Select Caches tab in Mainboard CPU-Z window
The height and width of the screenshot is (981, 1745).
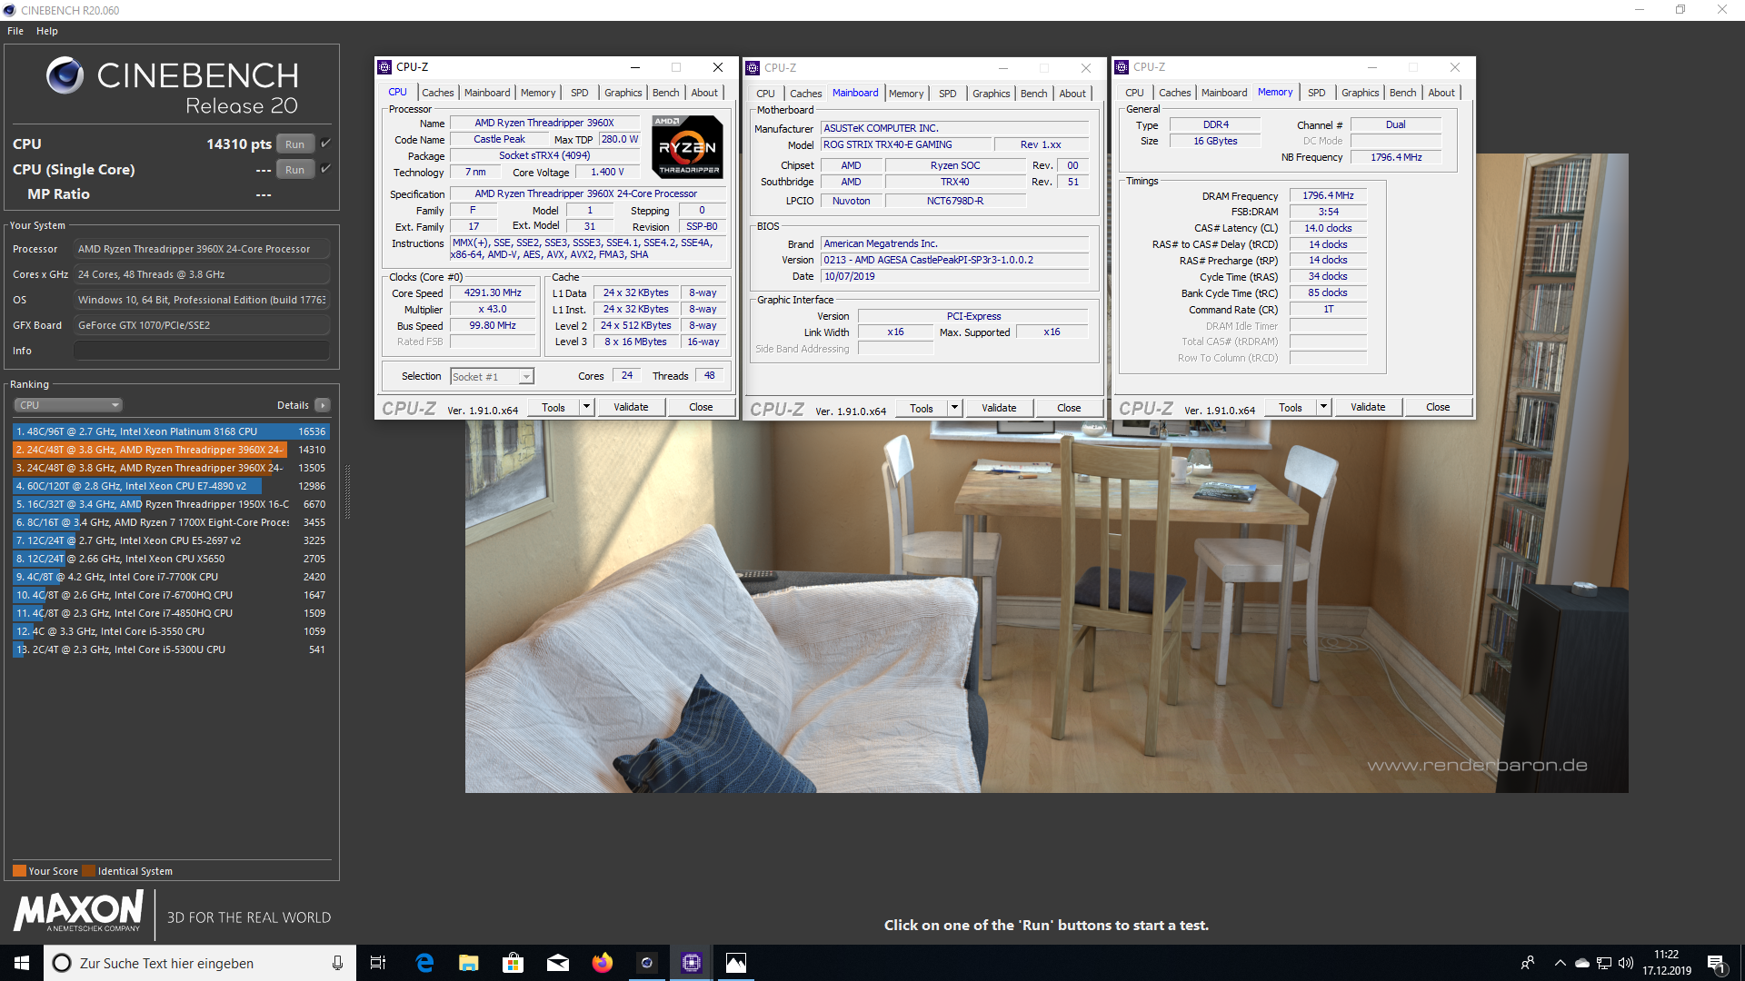pyautogui.click(x=805, y=94)
